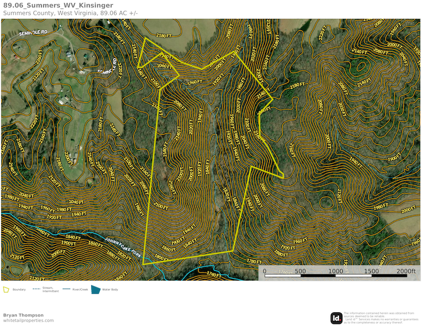Image resolution: width=422 pixels, height=326 pixels.
Task: Click the 500 mark on scale bar
Action: (300, 271)
